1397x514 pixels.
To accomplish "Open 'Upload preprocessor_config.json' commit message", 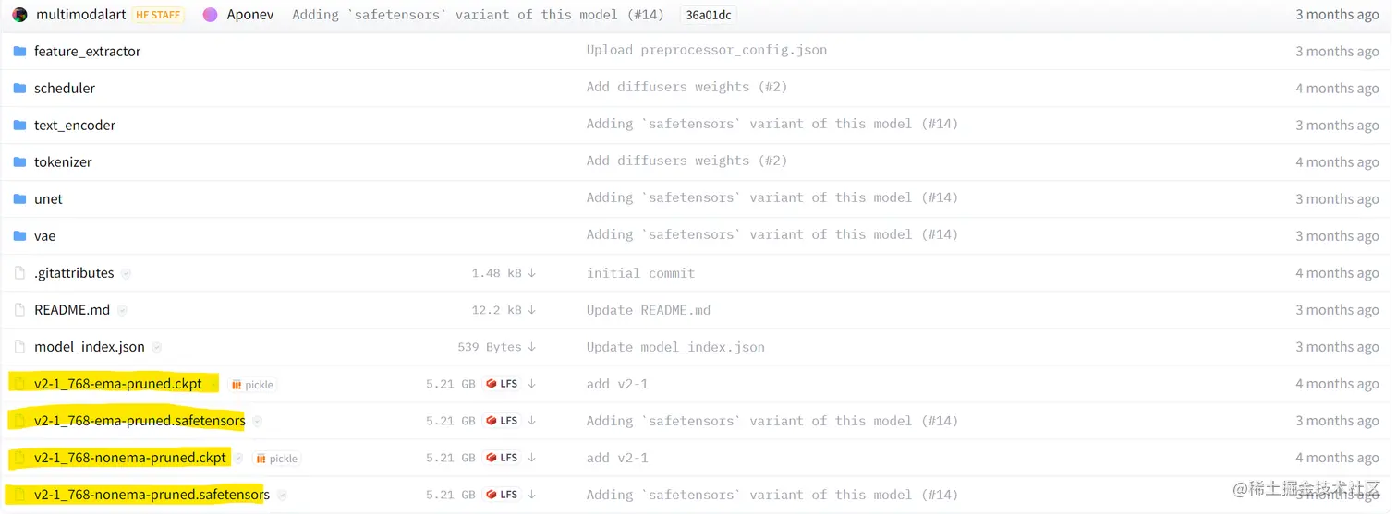I will click(x=707, y=50).
